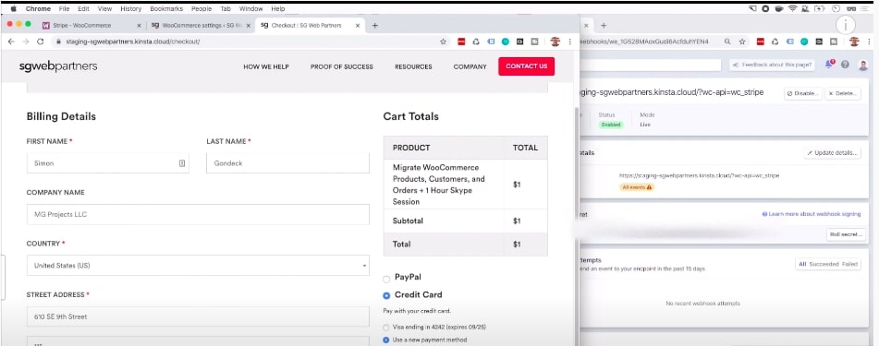Open a new tab in the checkout window

pos(375,25)
